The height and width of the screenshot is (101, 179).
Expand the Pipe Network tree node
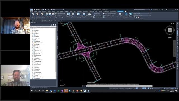(x=33, y=55)
